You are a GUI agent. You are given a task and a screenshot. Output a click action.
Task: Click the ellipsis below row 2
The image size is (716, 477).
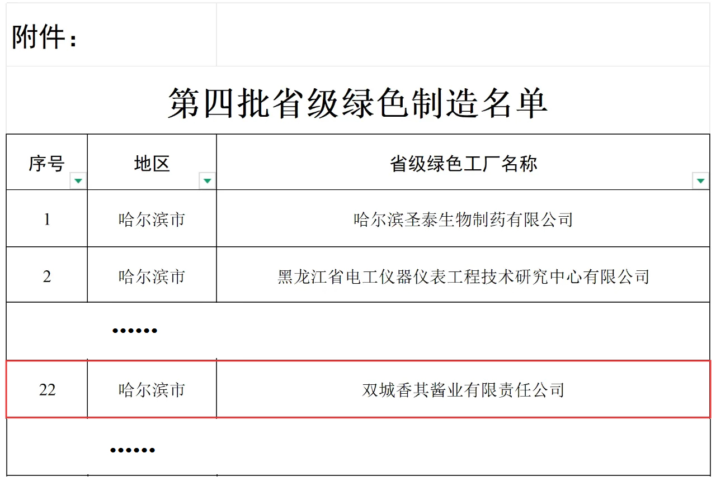[134, 331]
